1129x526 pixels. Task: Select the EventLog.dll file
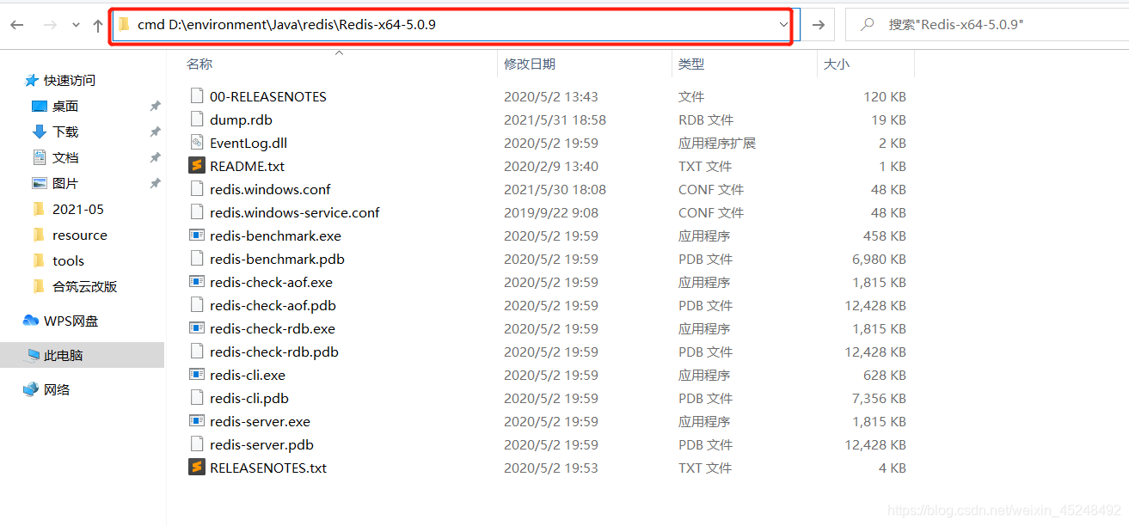(x=249, y=143)
